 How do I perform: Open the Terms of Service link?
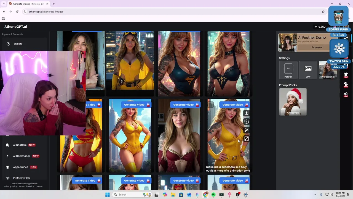pyautogui.click(x=26, y=186)
